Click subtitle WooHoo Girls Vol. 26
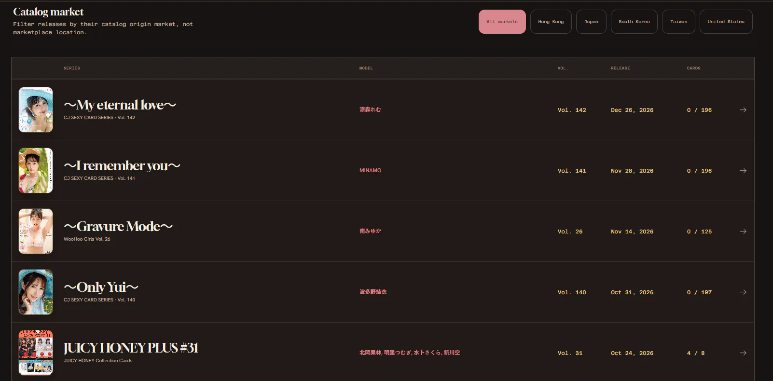Image resolution: width=773 pixels, height=381 pixels. click(x=87, y=239)
